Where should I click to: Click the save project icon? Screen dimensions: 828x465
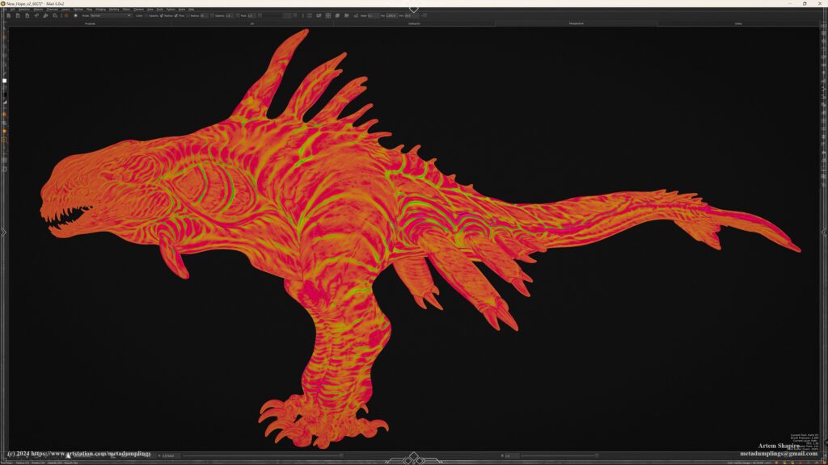[27, 15]
